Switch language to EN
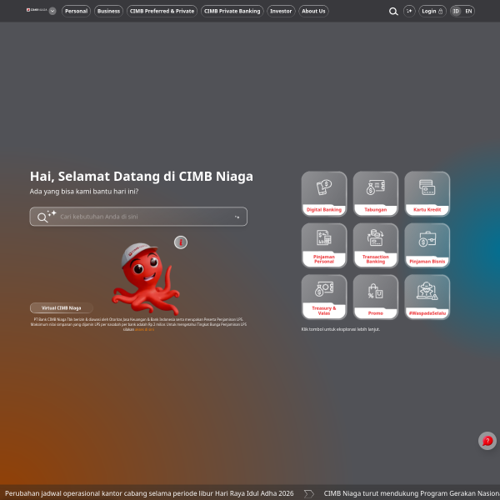The image size is (500, 500). 468,11
